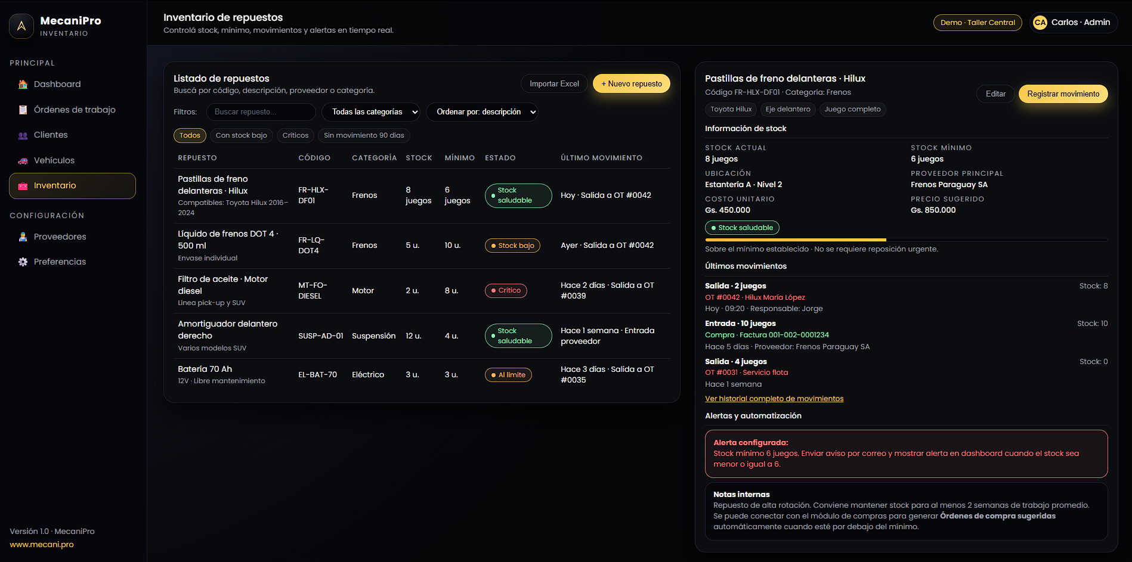Click the Preferencias gear icon
The height and width of the screenshot is (562, 1132).
coord(23,262)
